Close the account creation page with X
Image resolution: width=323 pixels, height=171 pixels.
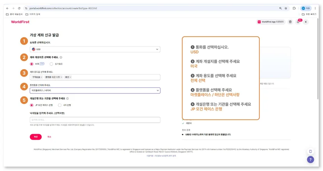tap(306, 22)
